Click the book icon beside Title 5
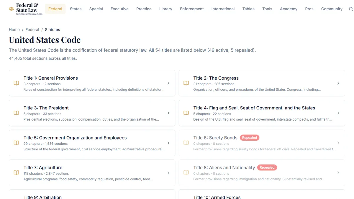Image resolution: width=354 pixels, height=199 pixels. click(17, 143)
